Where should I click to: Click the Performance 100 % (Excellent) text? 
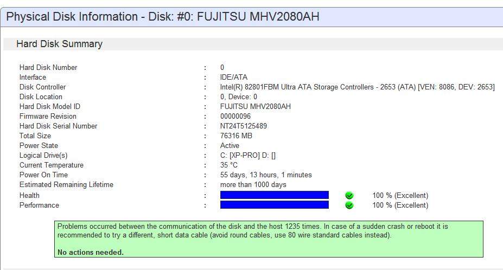click(400, 205)
